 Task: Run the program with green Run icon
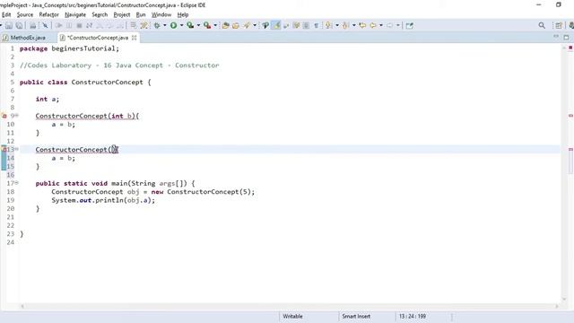click(173, 25)
